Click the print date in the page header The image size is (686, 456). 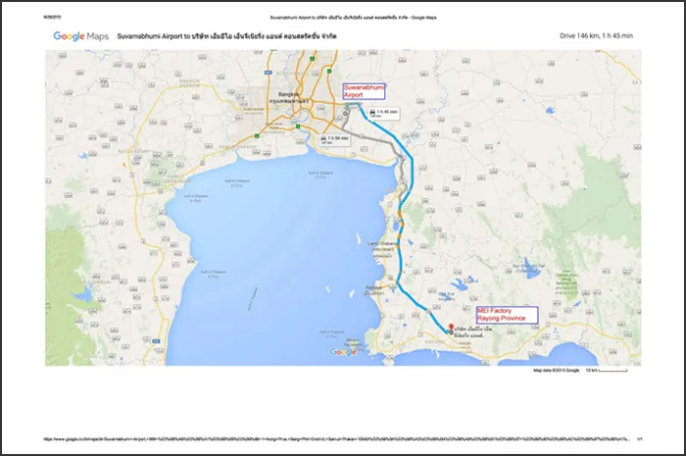point(52,18)
